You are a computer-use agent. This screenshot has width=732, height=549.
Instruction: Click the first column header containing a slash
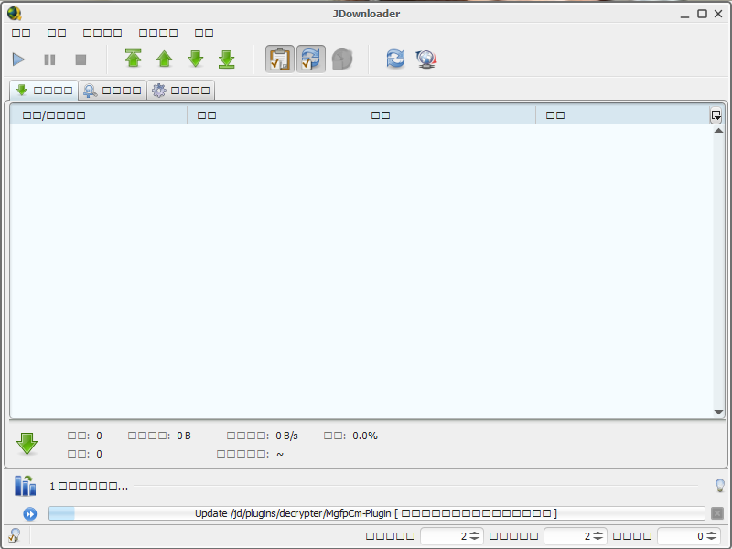[x=99, y=115]
